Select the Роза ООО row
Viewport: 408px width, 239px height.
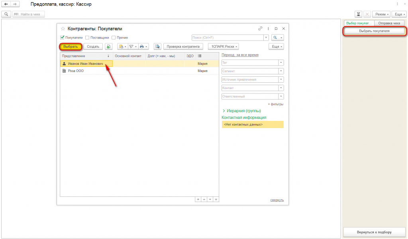[139, 71]
